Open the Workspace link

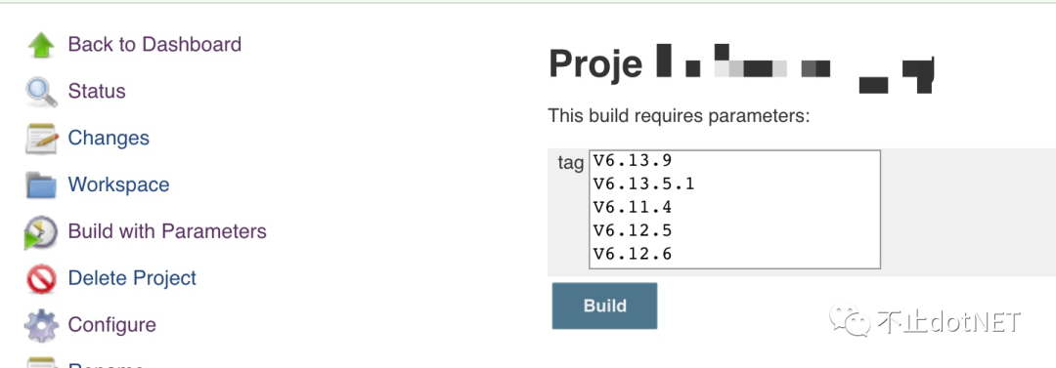[118, 184]
